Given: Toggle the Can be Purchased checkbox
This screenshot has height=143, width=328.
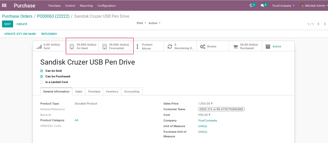Looking at the screenshot, I should click(42, 76).
